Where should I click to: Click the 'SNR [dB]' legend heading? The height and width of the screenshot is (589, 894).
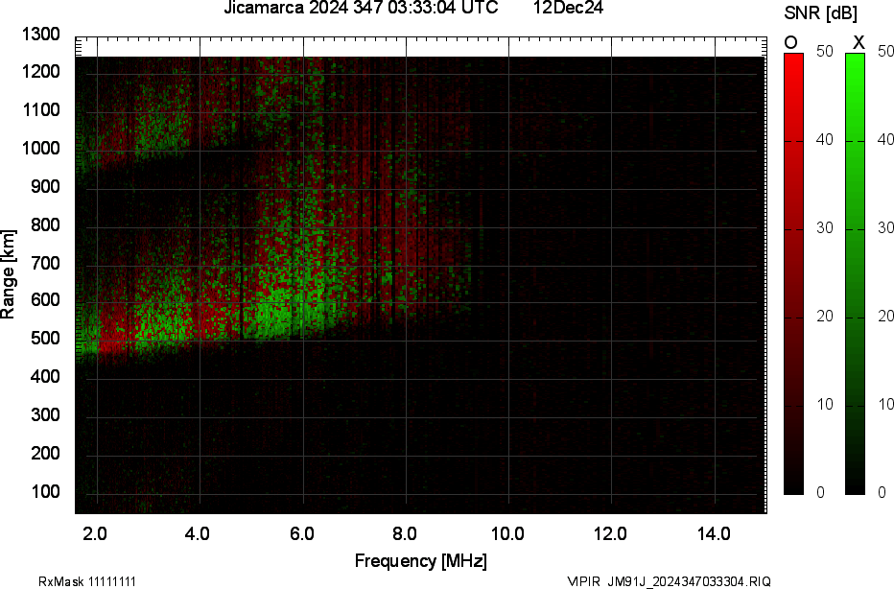point(820,13)
